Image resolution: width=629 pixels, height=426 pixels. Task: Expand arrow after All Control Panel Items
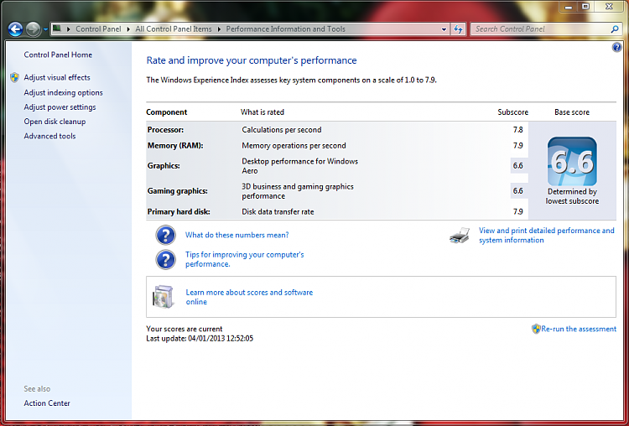click(x=219, y=29)
